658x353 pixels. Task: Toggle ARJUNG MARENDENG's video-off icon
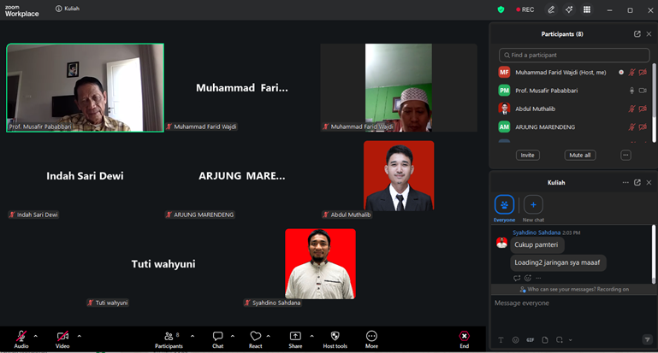coord(643,126)
